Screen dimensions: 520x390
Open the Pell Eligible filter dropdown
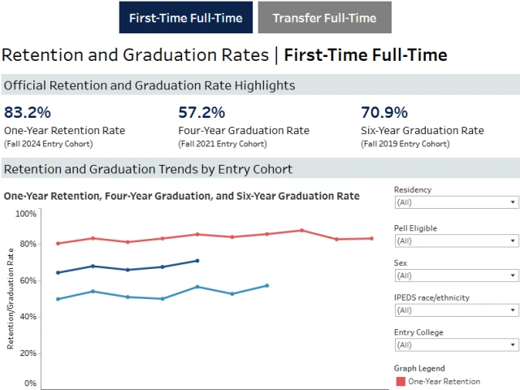pos(455,240)
